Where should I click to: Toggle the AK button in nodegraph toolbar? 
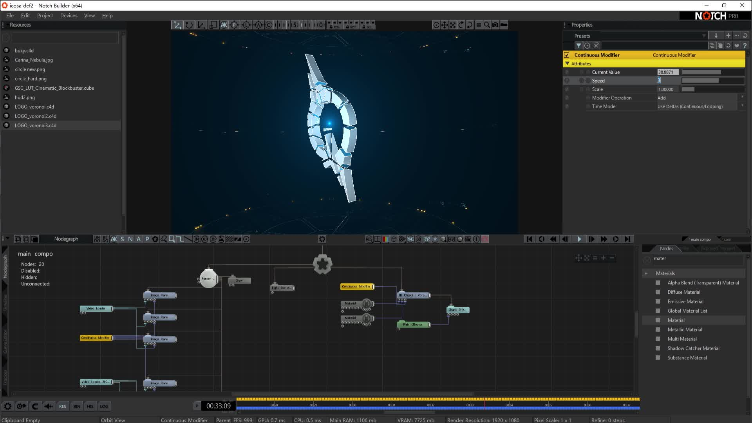click(114, 239)
